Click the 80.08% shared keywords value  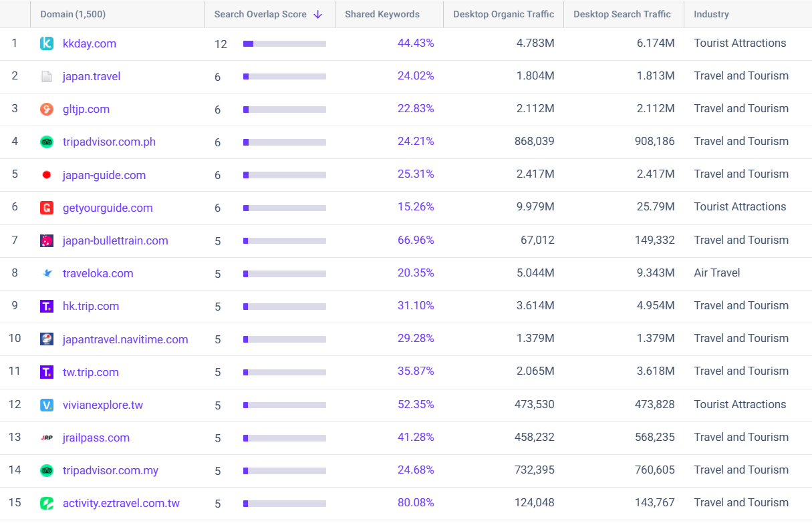tap(416, 502)
